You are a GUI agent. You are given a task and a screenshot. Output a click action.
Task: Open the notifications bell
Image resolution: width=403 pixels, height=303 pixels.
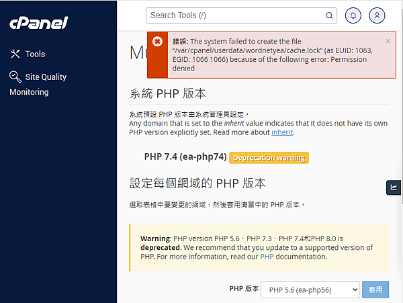click(x=353, y=15)
